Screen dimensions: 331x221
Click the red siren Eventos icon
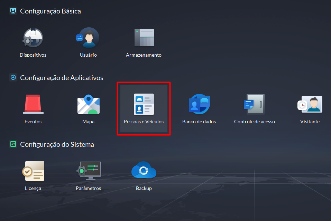[33, 104]
